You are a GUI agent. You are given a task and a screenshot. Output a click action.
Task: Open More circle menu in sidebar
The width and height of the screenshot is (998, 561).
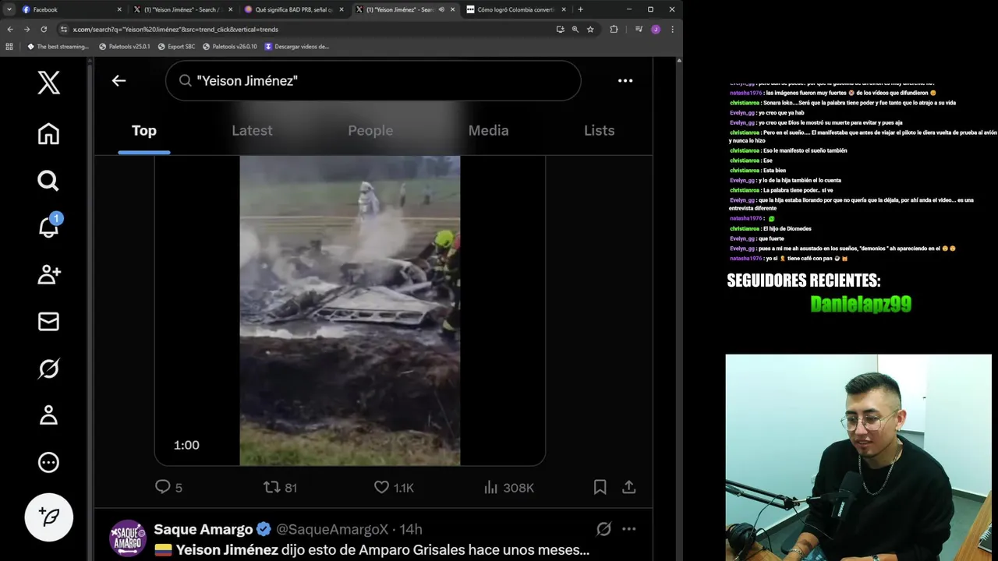(x=48, y=462)
